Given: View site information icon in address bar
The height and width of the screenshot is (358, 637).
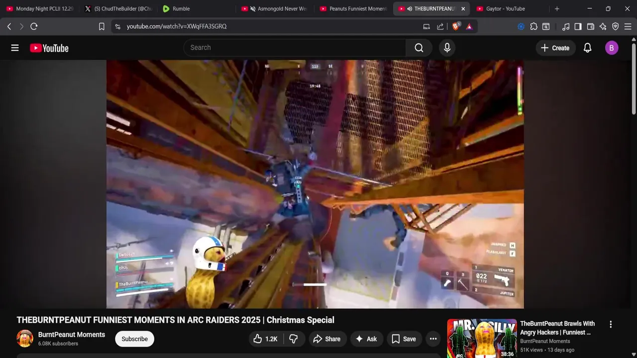Looking at the screenshot, I should coord(117,26).
